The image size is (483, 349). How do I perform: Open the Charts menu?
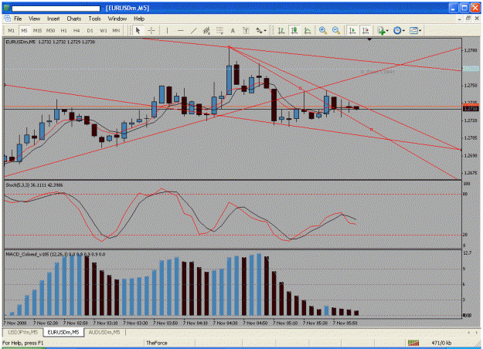74,19
